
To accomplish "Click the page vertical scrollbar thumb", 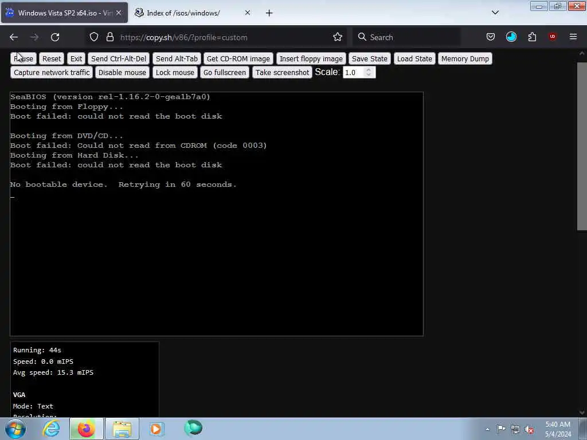I will click(x=582, y=147).
